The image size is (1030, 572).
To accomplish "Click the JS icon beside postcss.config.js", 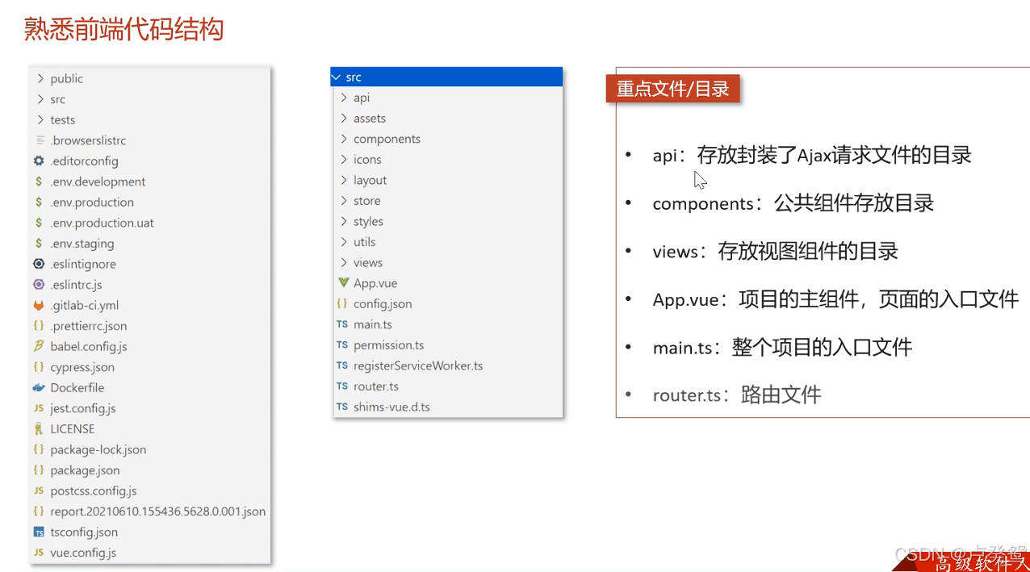I will (39, 491).
